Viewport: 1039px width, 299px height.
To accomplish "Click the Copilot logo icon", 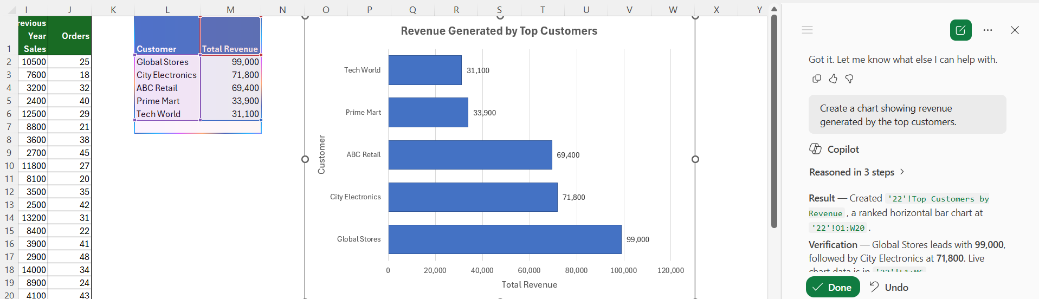I will tap(815, 149).
